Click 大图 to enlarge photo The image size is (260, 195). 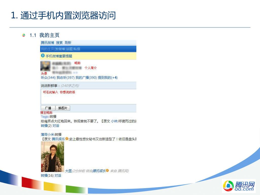pyautogui.click(x=68, y=171)
